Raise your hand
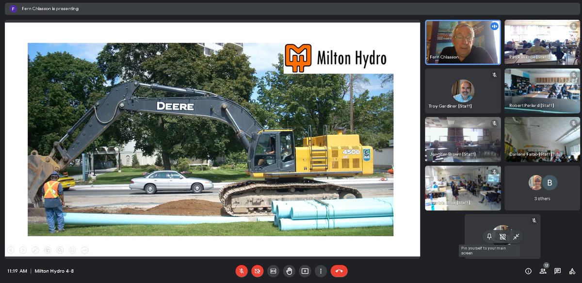582x283 pixels. [x=289, y=271]
